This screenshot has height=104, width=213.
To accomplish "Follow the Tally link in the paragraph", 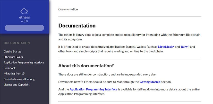I will 184,47.
